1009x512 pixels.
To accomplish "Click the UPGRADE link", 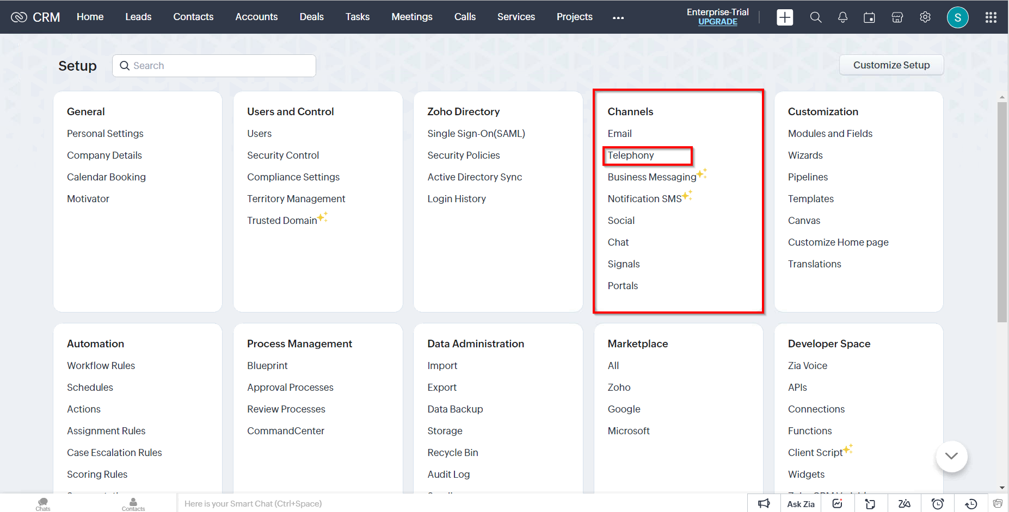I will (718, 22).
